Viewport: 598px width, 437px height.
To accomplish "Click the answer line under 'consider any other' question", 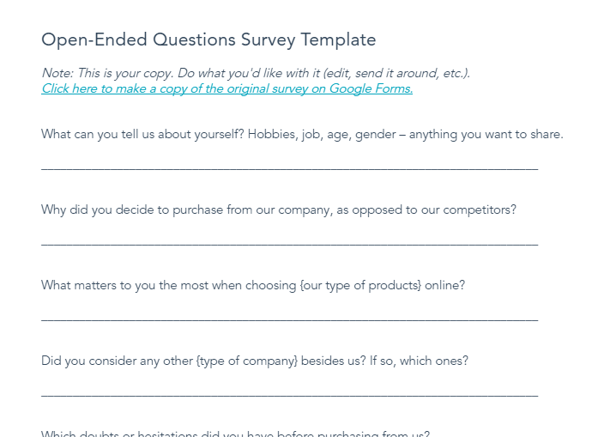I will (289, 395).
